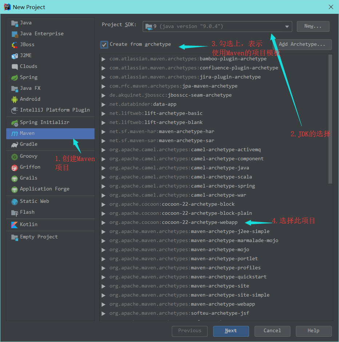Screen dimensions: 339x342
Task: Select the Gradle project type
Action: pos(51,144)
